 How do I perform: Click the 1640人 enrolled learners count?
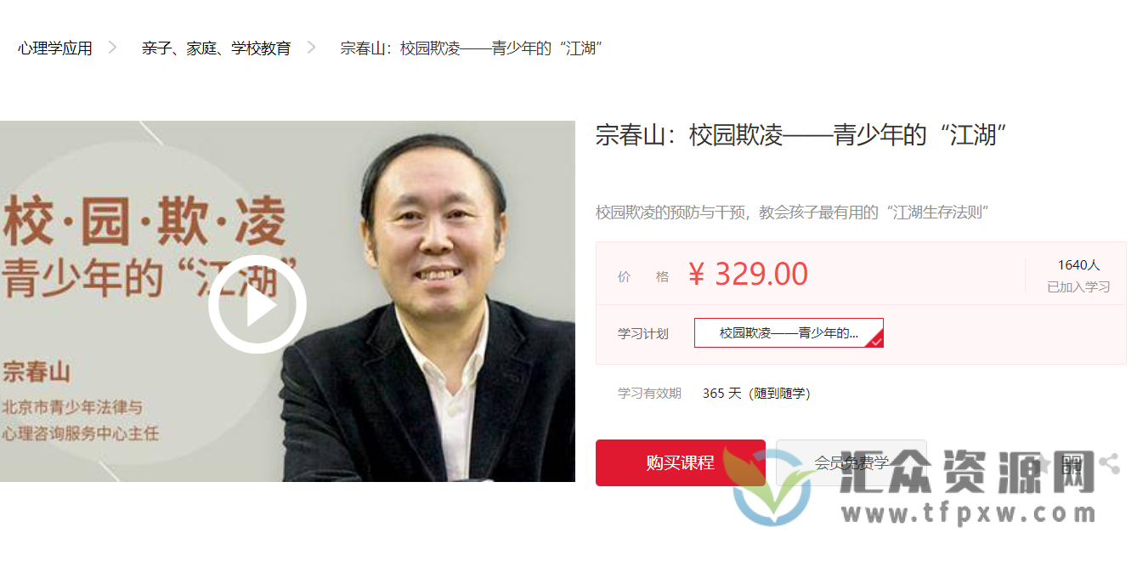point(1078,265)
